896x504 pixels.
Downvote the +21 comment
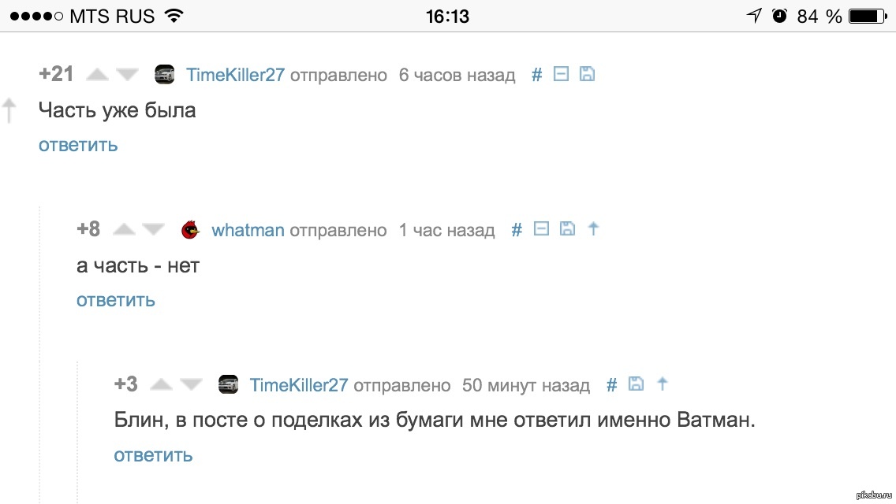click(127, 74)
